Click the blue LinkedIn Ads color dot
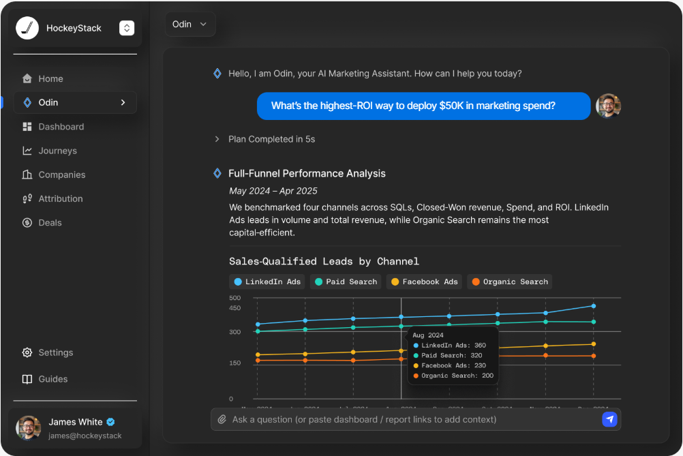This screenshot has width=683, height=456. point(238,282)
